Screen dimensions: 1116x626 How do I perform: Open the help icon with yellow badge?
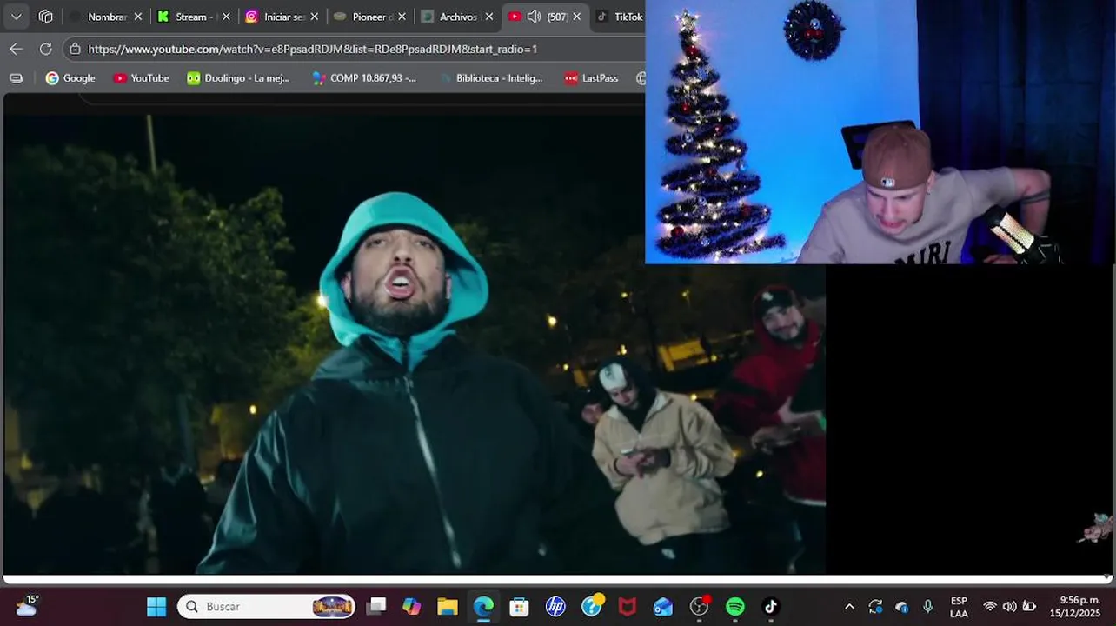[592, 606]
